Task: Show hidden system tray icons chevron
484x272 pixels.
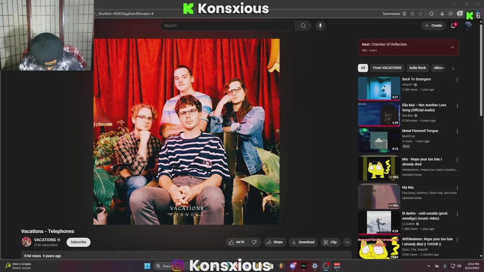Action: pos(428,266)
